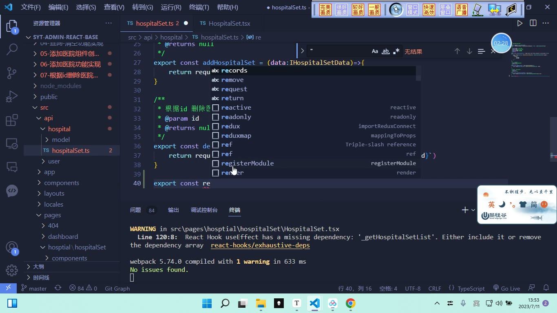Open Google Chrome from Windows taskbar
The width and height of the screenshot is (557, 313).
click(x=350, y=303)
